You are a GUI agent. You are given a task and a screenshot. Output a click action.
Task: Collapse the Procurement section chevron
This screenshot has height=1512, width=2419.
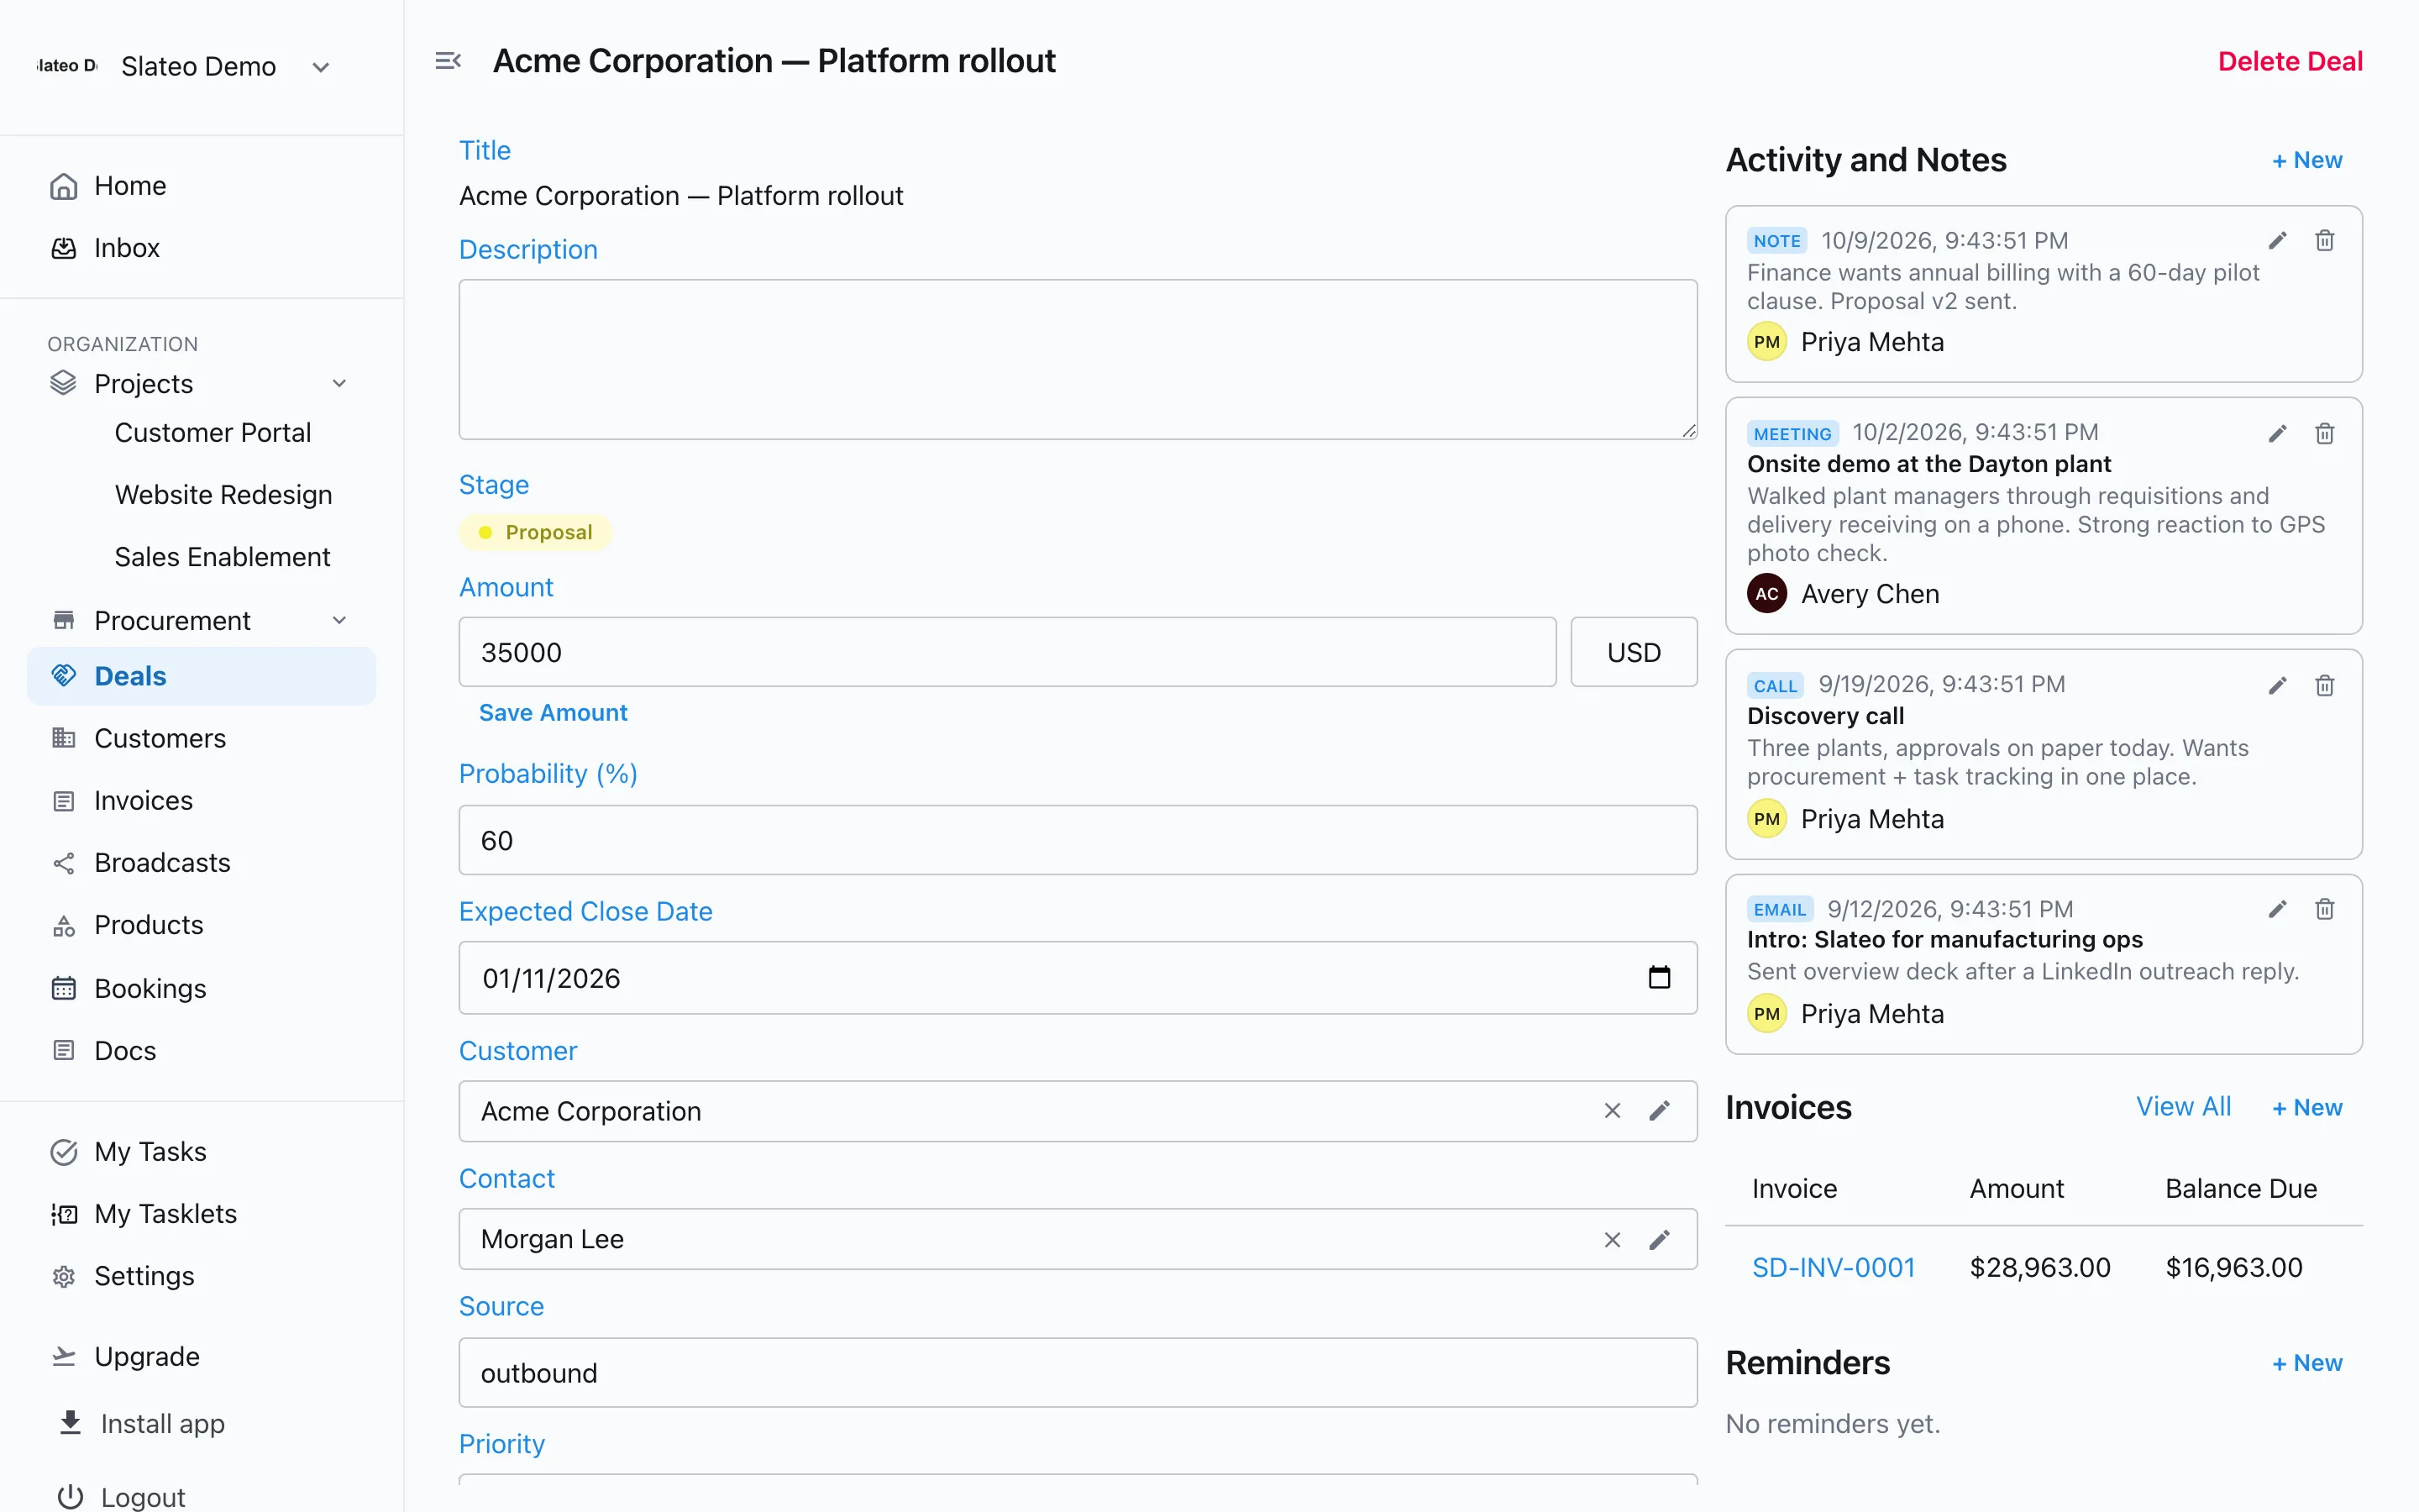(340, 620)
